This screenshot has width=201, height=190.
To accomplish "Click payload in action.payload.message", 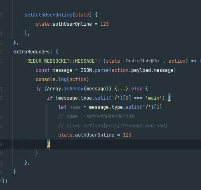I will [x=141, y=70].
